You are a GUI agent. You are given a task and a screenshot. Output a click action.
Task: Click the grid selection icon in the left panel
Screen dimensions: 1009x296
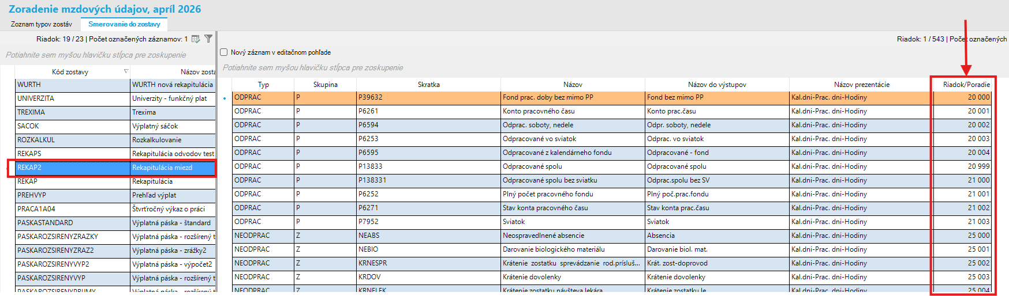tap(196, 39)
